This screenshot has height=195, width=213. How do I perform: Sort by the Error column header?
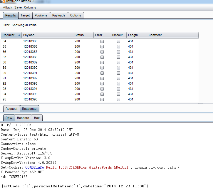click(102, 35)
